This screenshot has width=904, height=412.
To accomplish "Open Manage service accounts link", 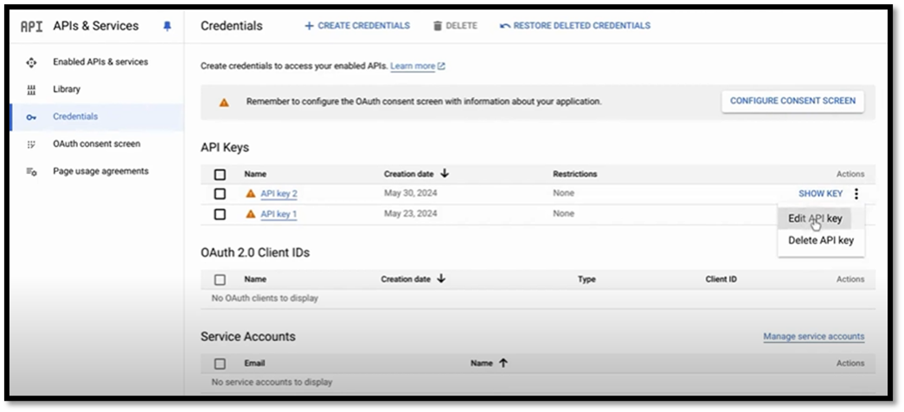I will point(813,336).
